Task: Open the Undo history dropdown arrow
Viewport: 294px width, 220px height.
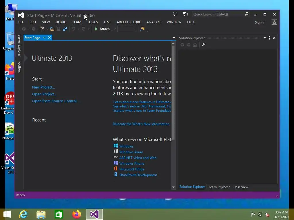Action: tap(79, 29)
